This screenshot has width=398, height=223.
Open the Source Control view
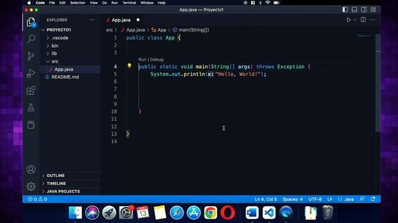(31, 56)
